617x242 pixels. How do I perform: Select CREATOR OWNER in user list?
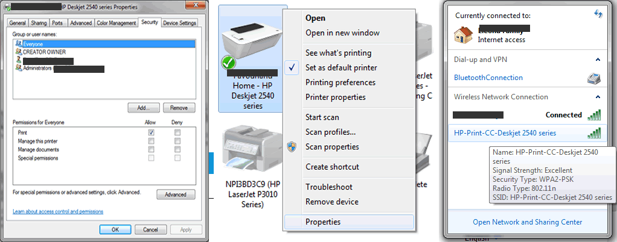tap(104, 52)
